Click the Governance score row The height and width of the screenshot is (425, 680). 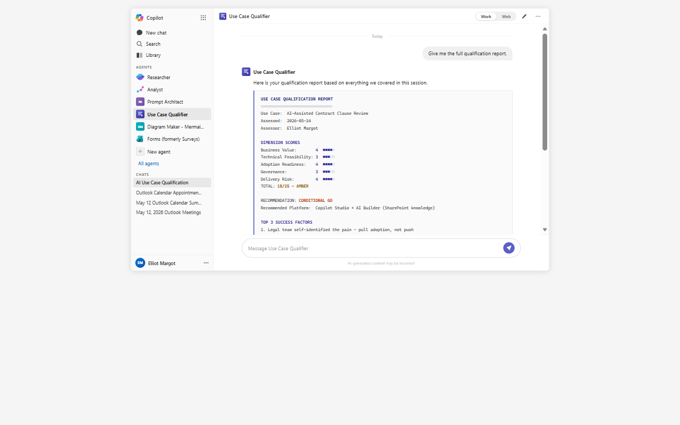(298, 172)
